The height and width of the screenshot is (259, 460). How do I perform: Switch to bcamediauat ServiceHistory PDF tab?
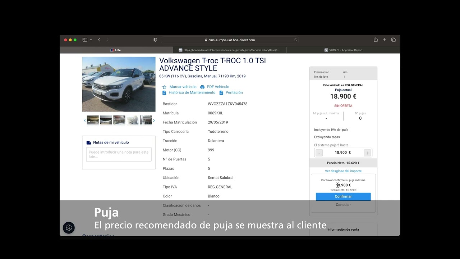230,50
